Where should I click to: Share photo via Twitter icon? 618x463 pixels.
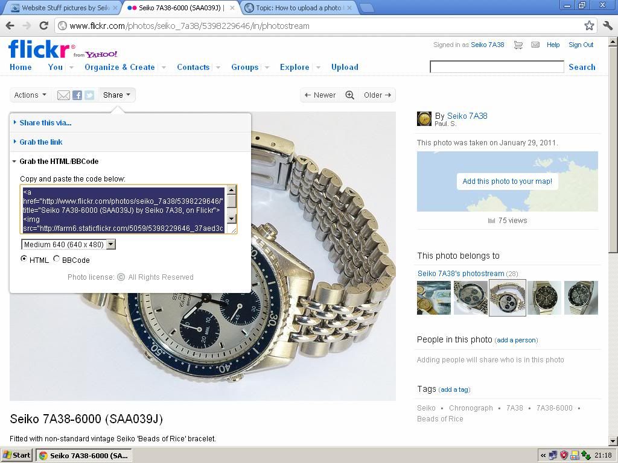click(89, 95)
